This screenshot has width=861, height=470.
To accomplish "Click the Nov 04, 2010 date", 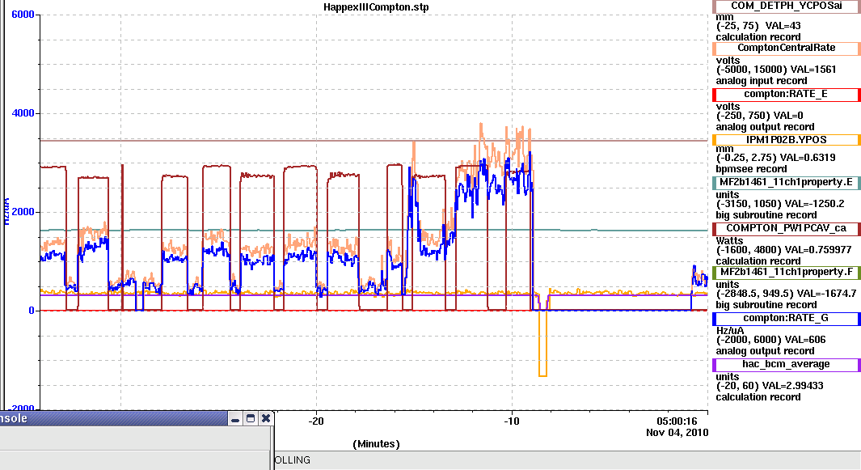I will tap(677, 433).
